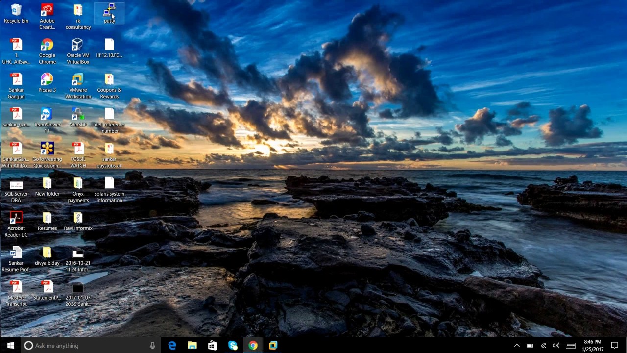Select the putty desktop shortcut
Image resolution: width=627 pixels, height=353 pixels.
[109, 14]
